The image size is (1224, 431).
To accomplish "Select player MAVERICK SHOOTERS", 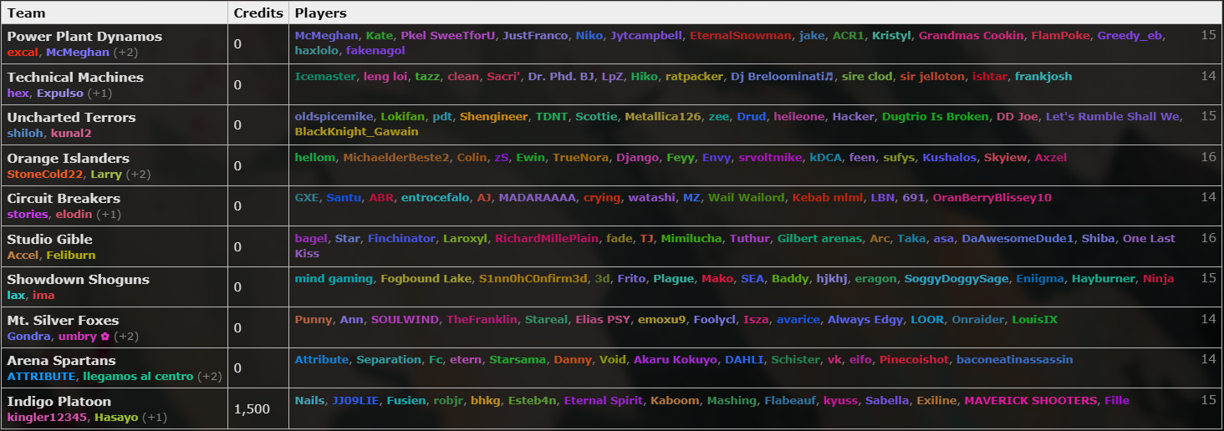I will coord(1031,400).
